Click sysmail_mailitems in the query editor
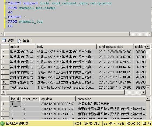Viewport: 152px width, 127px height. tap(37, 8)
